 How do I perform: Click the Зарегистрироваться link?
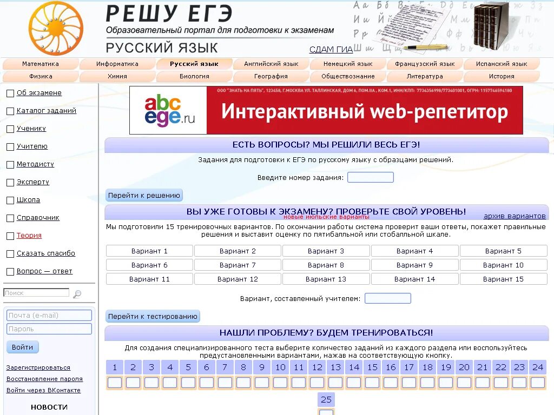(x=38, y=367)
